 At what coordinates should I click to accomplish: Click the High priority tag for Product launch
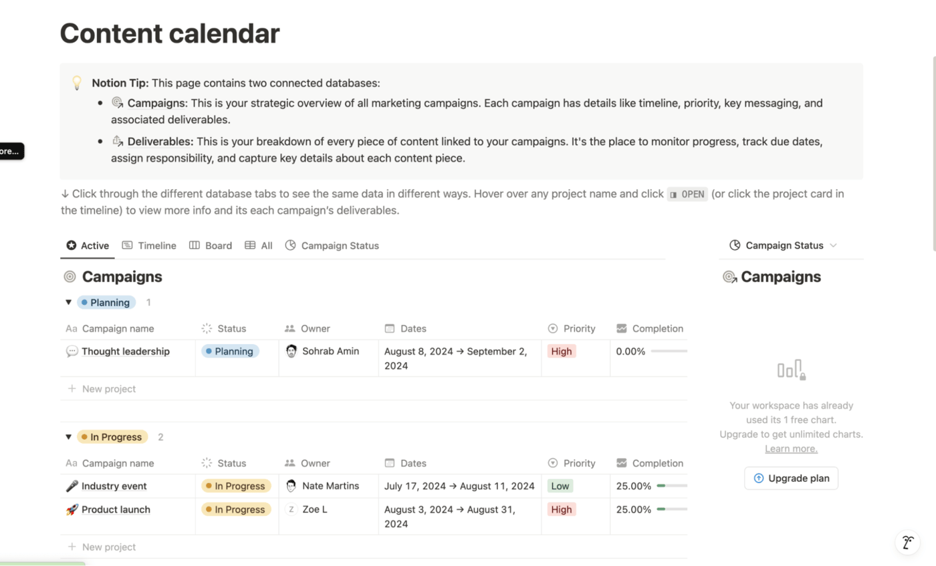(561, 510)
